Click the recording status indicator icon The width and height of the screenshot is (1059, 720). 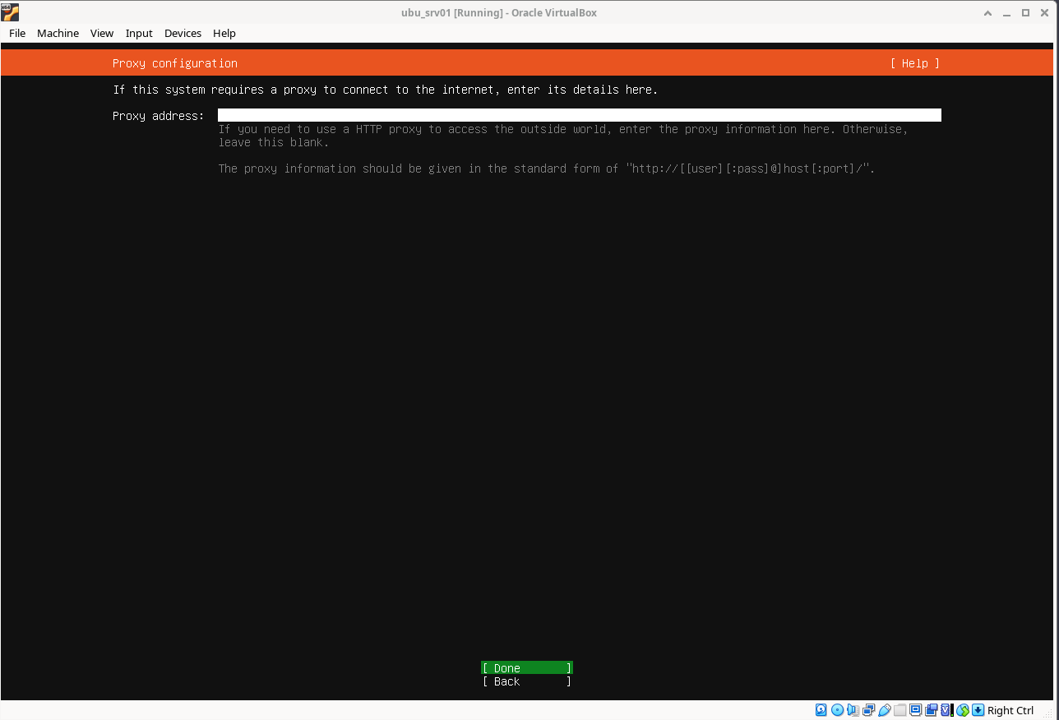[931, 710]
